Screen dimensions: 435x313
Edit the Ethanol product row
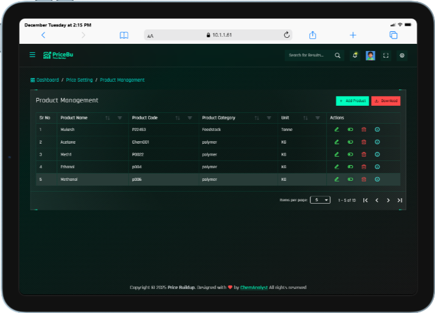click(x=337, y=167)
